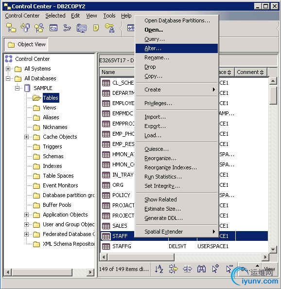Image resolution: width=281 pixels, height=289 pixels.
Task: Select the STAFFG table icon
Action: pyautogui.click(x=106, y=246)
